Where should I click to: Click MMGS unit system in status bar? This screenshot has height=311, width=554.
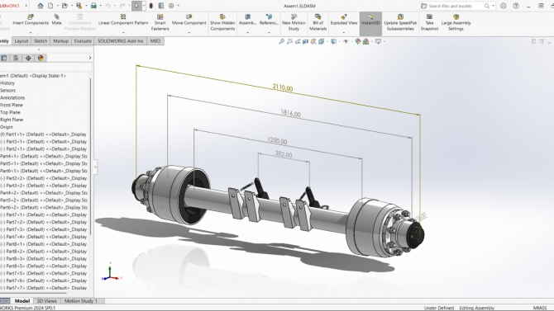(x=539, y=308)
